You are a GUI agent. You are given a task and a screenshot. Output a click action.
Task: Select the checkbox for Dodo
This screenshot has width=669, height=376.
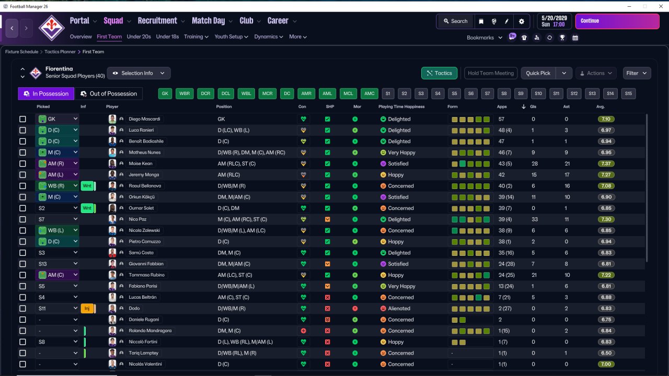(22, 309)
